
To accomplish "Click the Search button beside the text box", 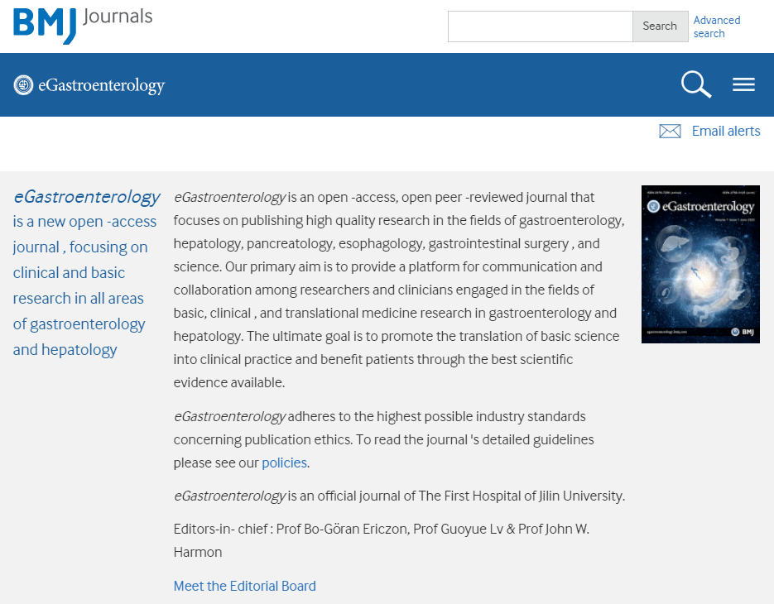I will point(660,26).
